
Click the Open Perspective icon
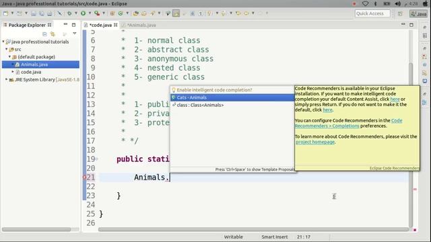(400, 13)
